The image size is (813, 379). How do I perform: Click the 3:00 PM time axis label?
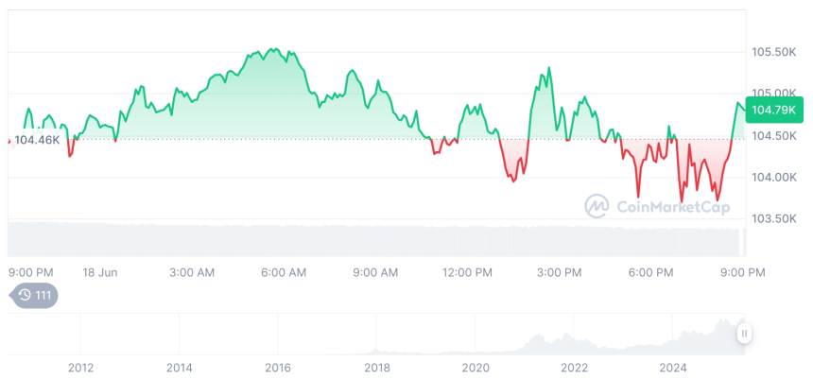(x=560, y=272)
